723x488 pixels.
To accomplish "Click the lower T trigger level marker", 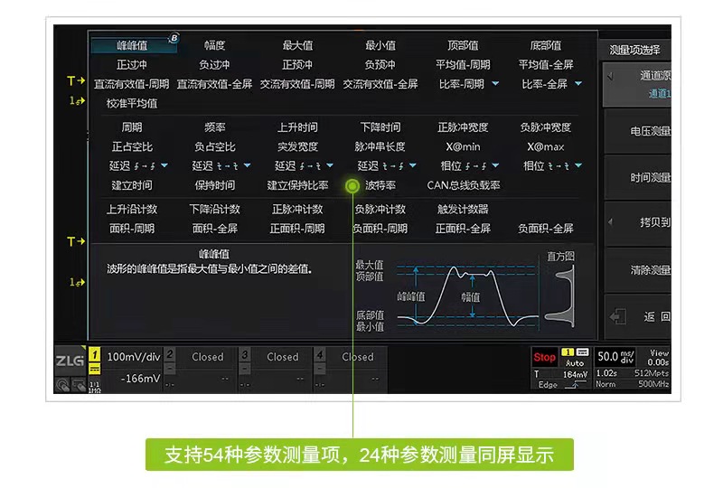I will (x=76, y=241).
